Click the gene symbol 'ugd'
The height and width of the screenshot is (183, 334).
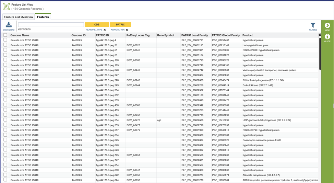click(x=159, y=120)
